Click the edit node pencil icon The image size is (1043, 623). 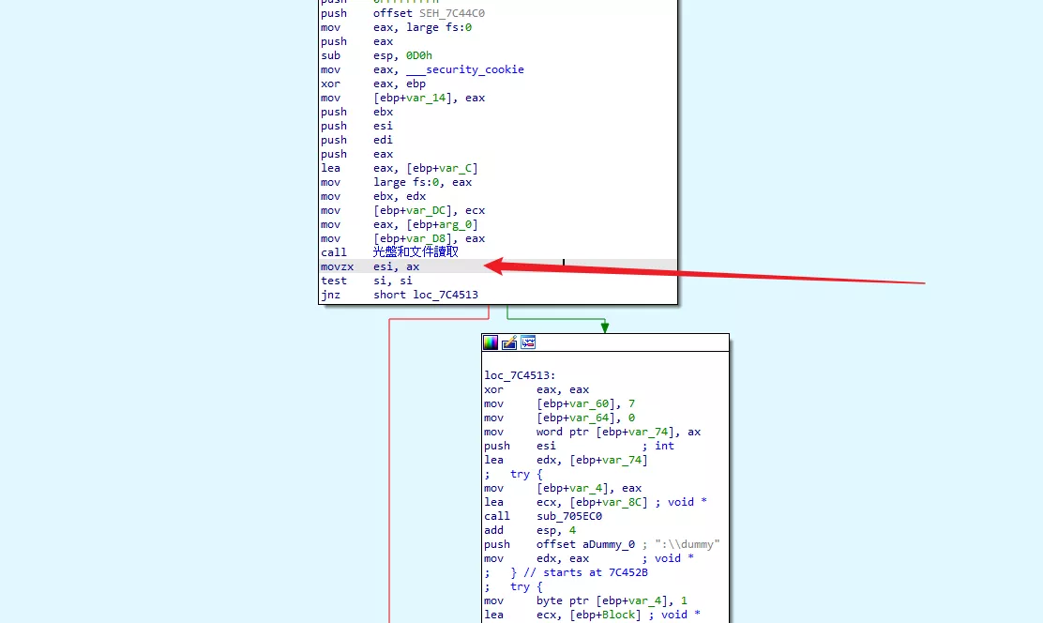coord(509,342)
